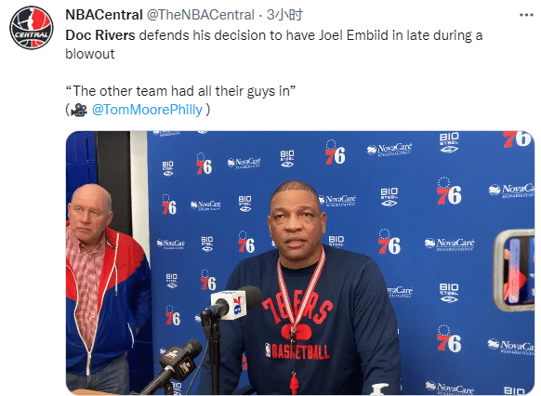Screen dimensions: 541x396
Task: Click the 76ers microphone flag in video
Action: pos(229,305)
